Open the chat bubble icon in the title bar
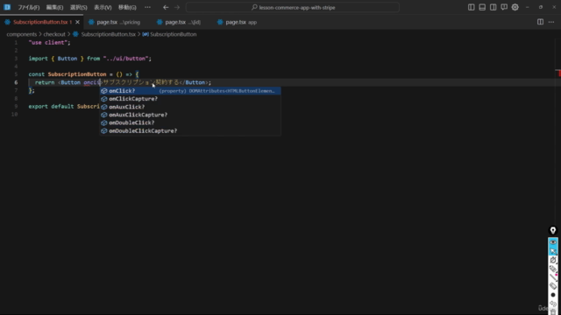 (504, 7)
